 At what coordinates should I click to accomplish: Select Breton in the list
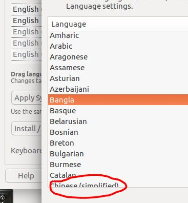pos(118,143)
